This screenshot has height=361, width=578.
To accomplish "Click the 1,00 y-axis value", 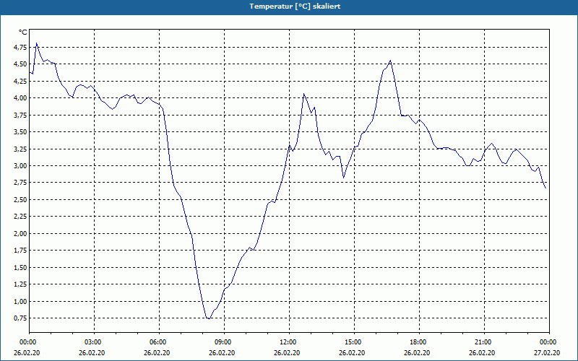I will click(x=21, y=301).
